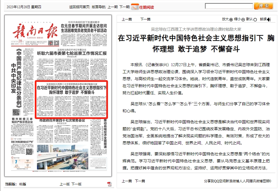The height and width of the screenshot is (191, 279).
Task: Go to 返回报网首页 link
Action: 79,7
